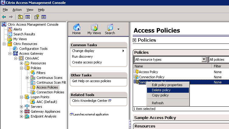Collapse the CitrixAAC tree node

coord(15,58)
